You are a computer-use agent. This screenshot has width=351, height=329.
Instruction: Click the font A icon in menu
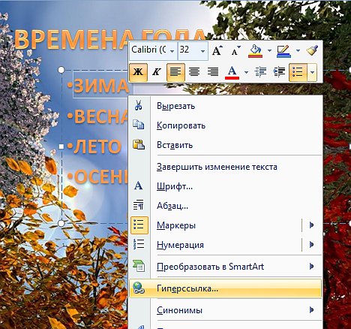139,186
